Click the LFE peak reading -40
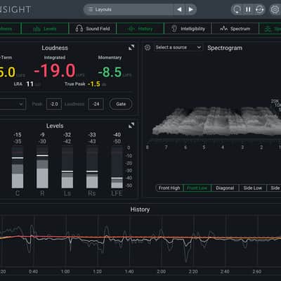281x281 pixels. pos(117,135)
